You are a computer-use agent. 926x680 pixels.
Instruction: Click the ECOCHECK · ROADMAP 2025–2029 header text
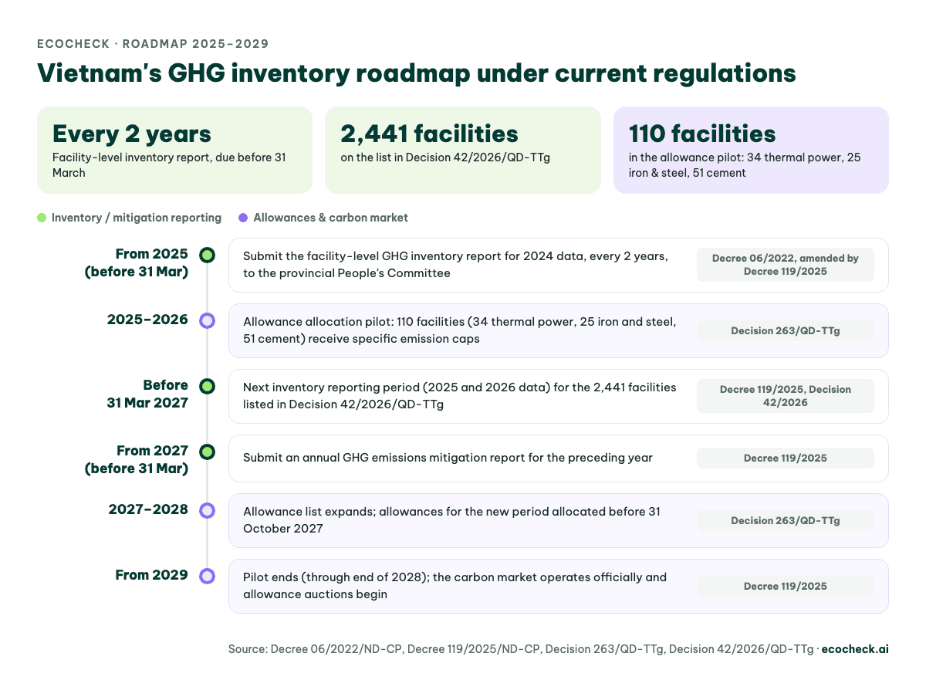(x=153, y=44)
